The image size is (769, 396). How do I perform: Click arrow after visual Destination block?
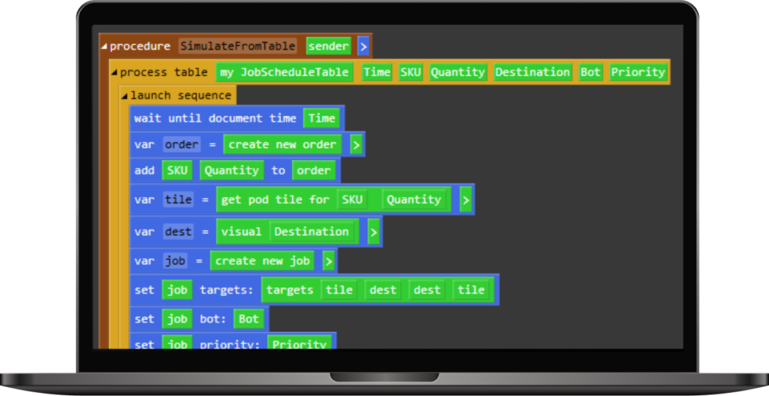click(x=373, y=231)
